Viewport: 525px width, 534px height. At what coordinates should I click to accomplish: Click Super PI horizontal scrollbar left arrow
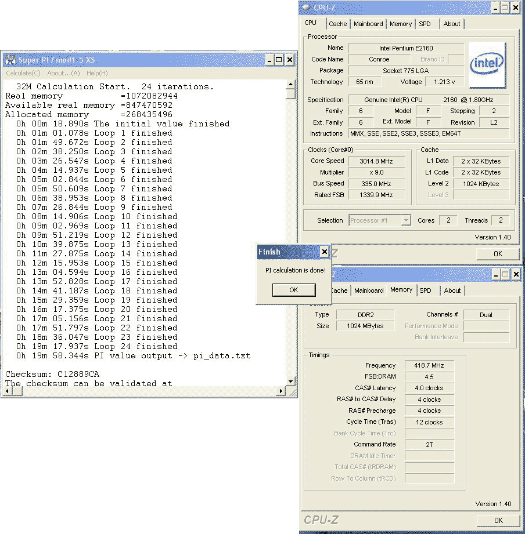click(7, 391)
